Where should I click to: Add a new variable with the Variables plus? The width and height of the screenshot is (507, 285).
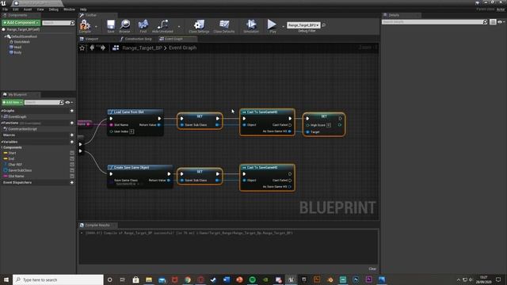(72, 142)
